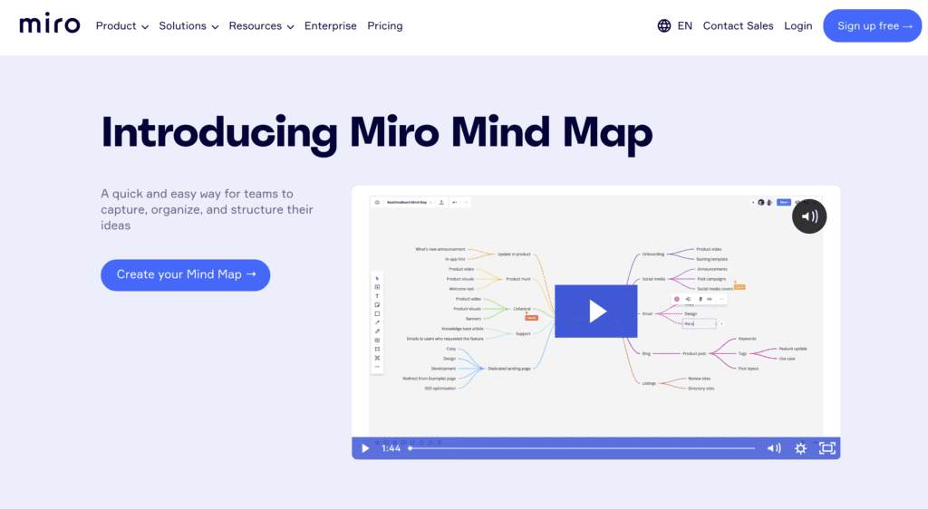928x509 pixels.
Task: Click the link icon in node context toolbar
Action: point(709,299)
